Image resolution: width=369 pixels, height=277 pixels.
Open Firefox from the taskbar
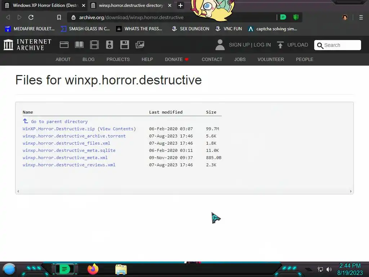(x=93, y=269)
